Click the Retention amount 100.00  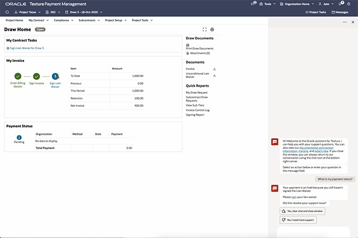click(x=139, y=98)
